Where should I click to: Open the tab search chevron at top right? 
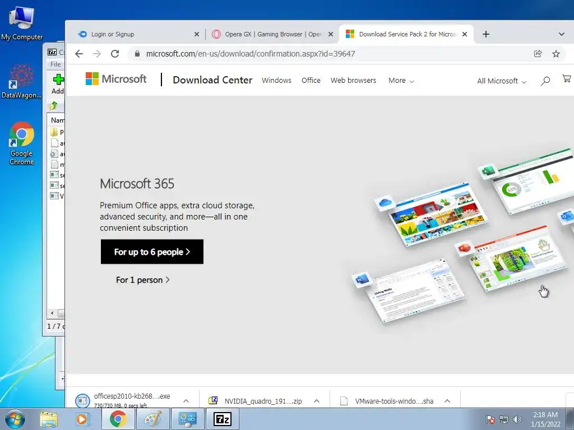point(562,34)
